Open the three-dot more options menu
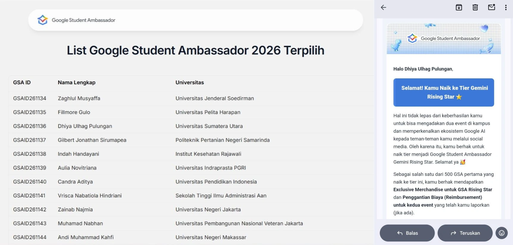The height and width of the screenshot is (245, 513). 506,7
